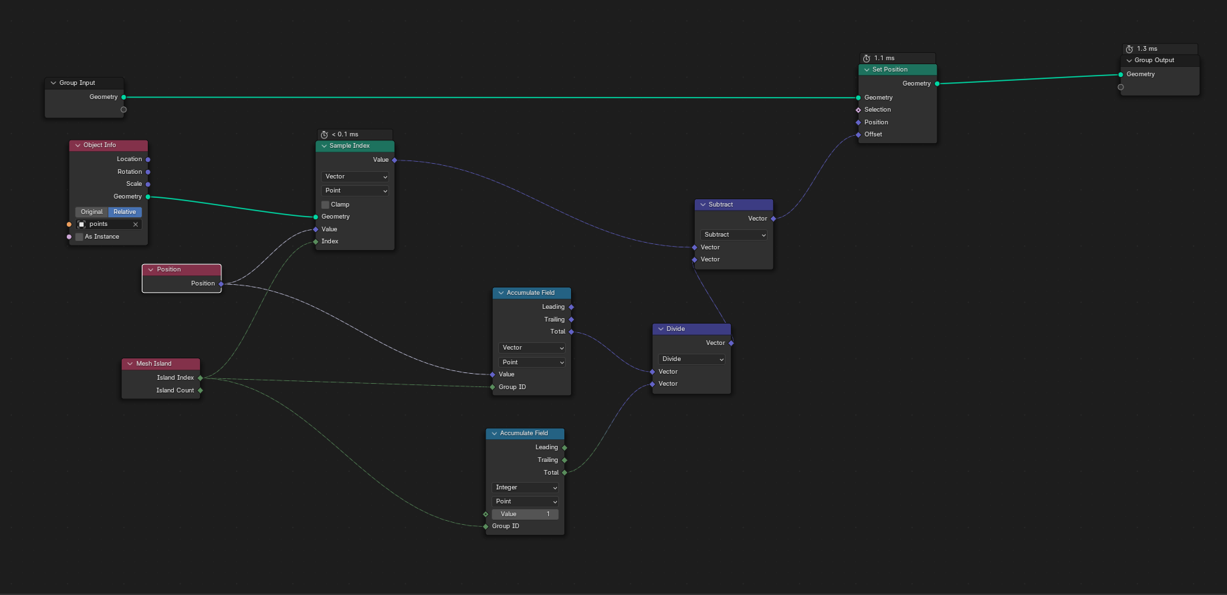
Task: Click the Value field set to 1
Action: (x=525, y=514)
